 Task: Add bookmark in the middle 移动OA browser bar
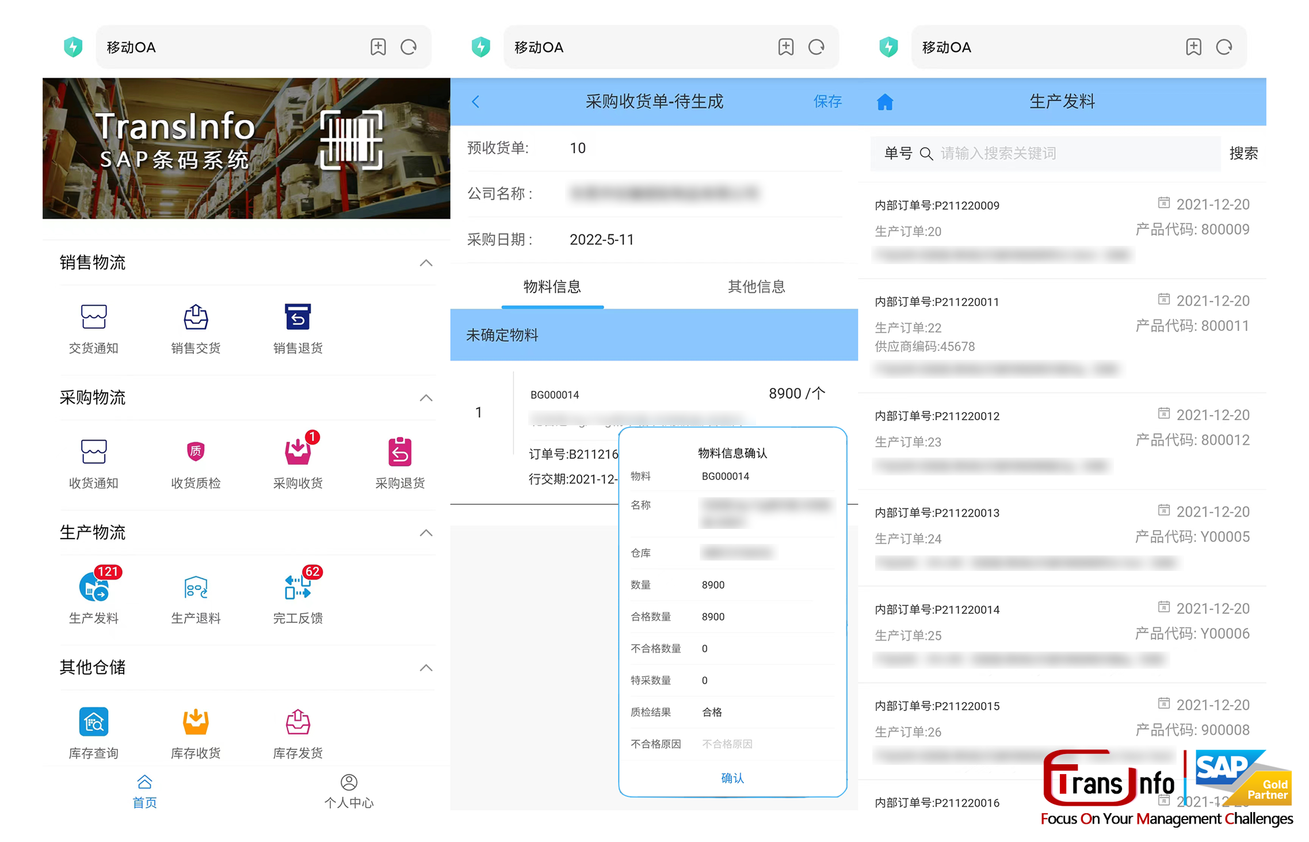point(786,47)
